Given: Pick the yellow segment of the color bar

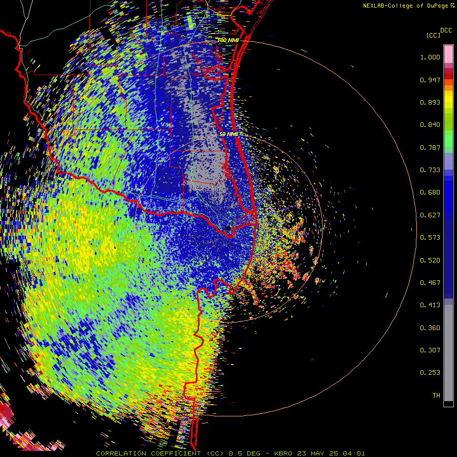Looking at the screenshot, I should [448, 99].
